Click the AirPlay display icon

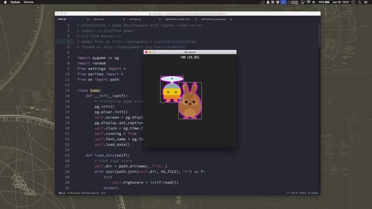302,2
